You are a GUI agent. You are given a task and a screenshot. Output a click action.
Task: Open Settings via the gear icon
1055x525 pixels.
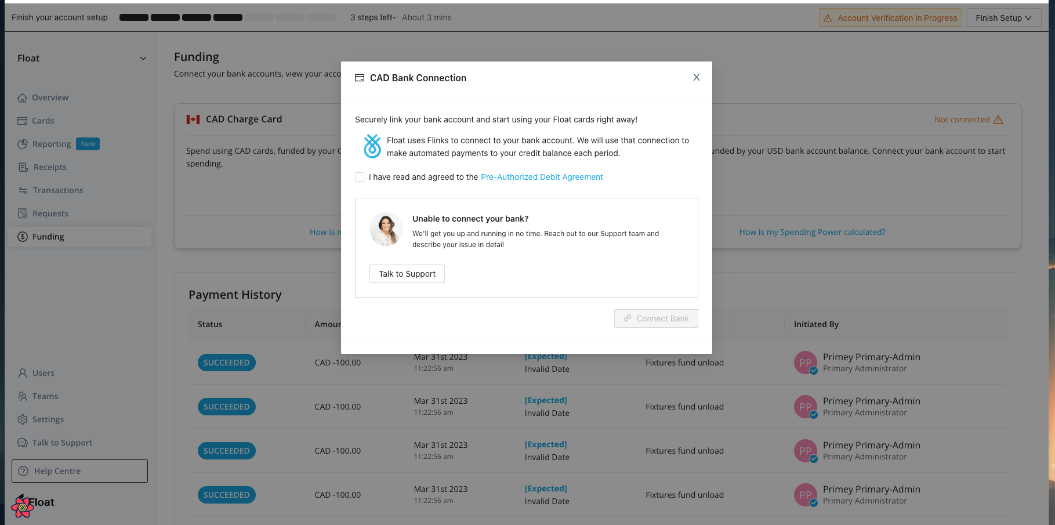tap(23, 419)
